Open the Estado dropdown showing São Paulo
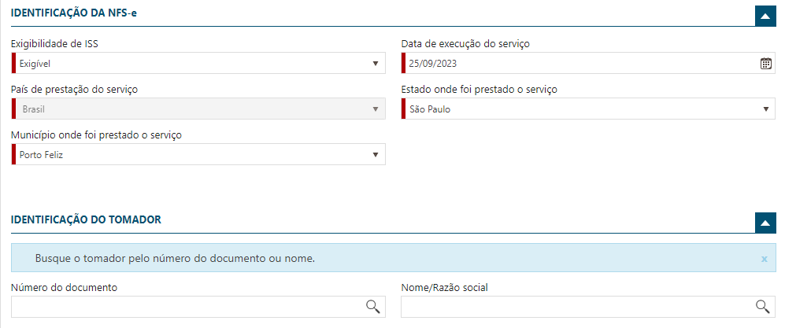This screenshot has width=785, height=328. pyautogui.click(x=588, y=109)
